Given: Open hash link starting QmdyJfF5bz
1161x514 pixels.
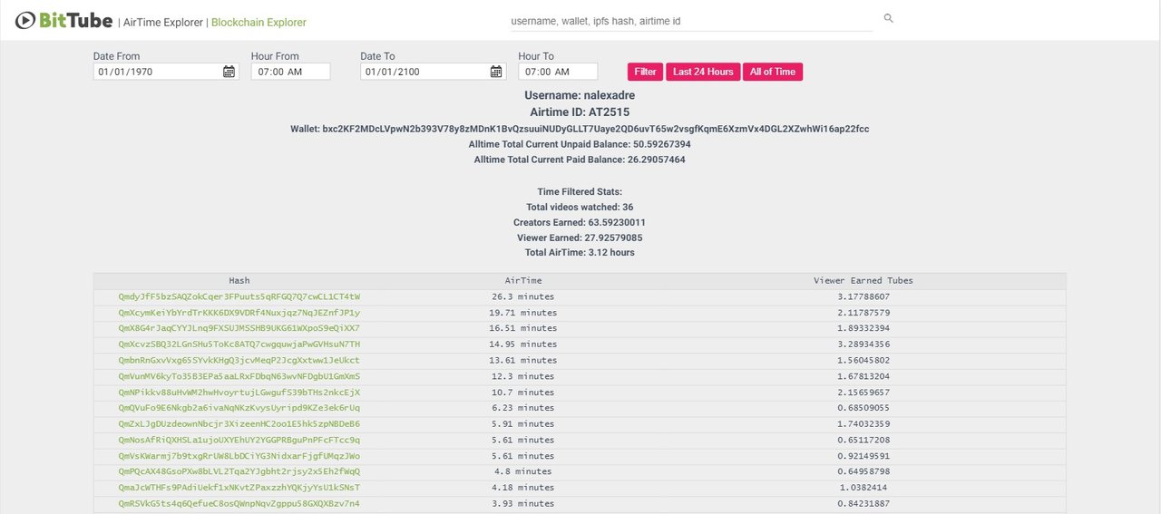Looking at the screenshot, I should (x=239, y=296).
